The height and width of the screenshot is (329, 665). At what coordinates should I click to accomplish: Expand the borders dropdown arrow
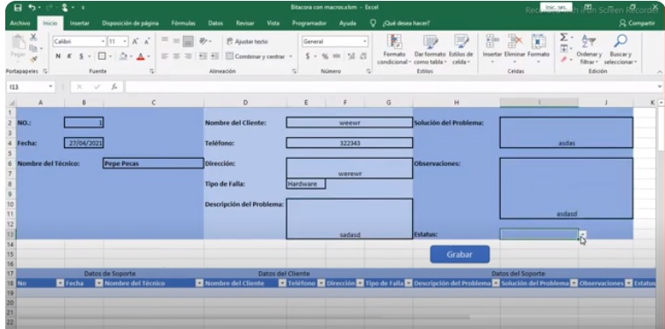[x=111, y=56]
